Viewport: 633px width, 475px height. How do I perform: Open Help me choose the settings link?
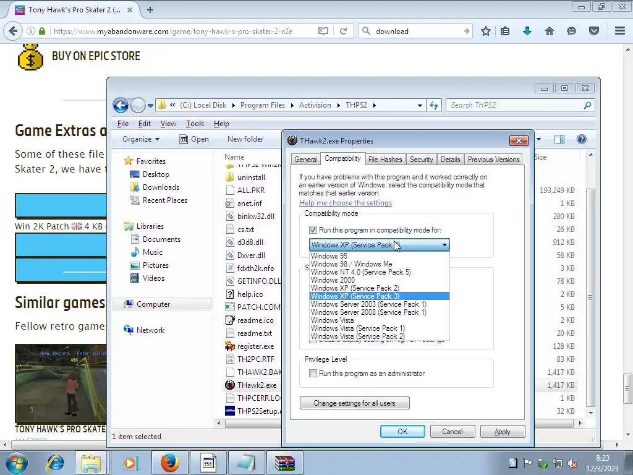click(x=346, y=203)
